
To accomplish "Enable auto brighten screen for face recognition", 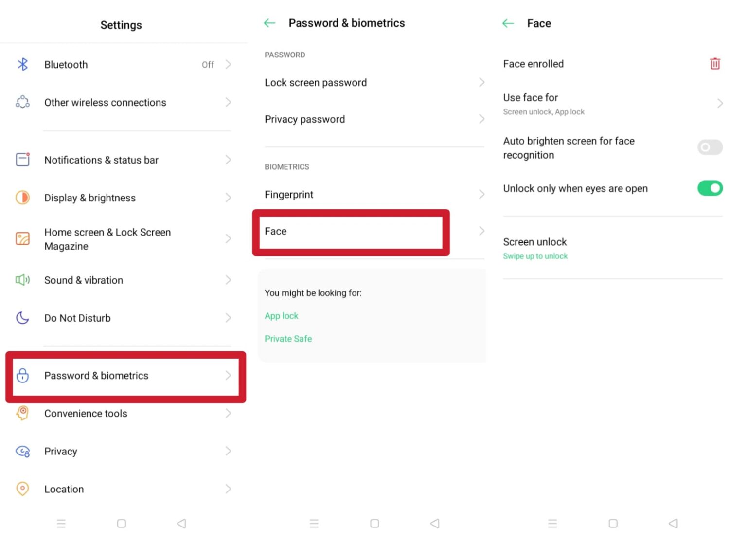I will pos(710,147).
